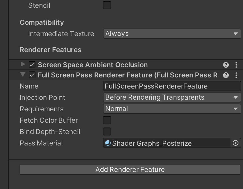The image size is (243, 189).
Task: Click the Name text field
Action: click(172, 86)
